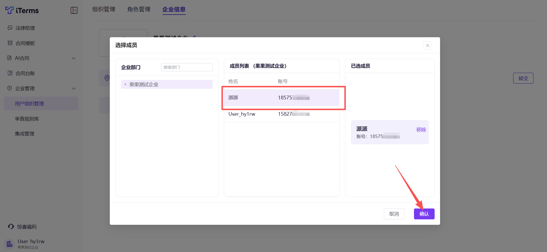Click the location pin icon behind dialog
547x252 pixels.
(107, 78)
